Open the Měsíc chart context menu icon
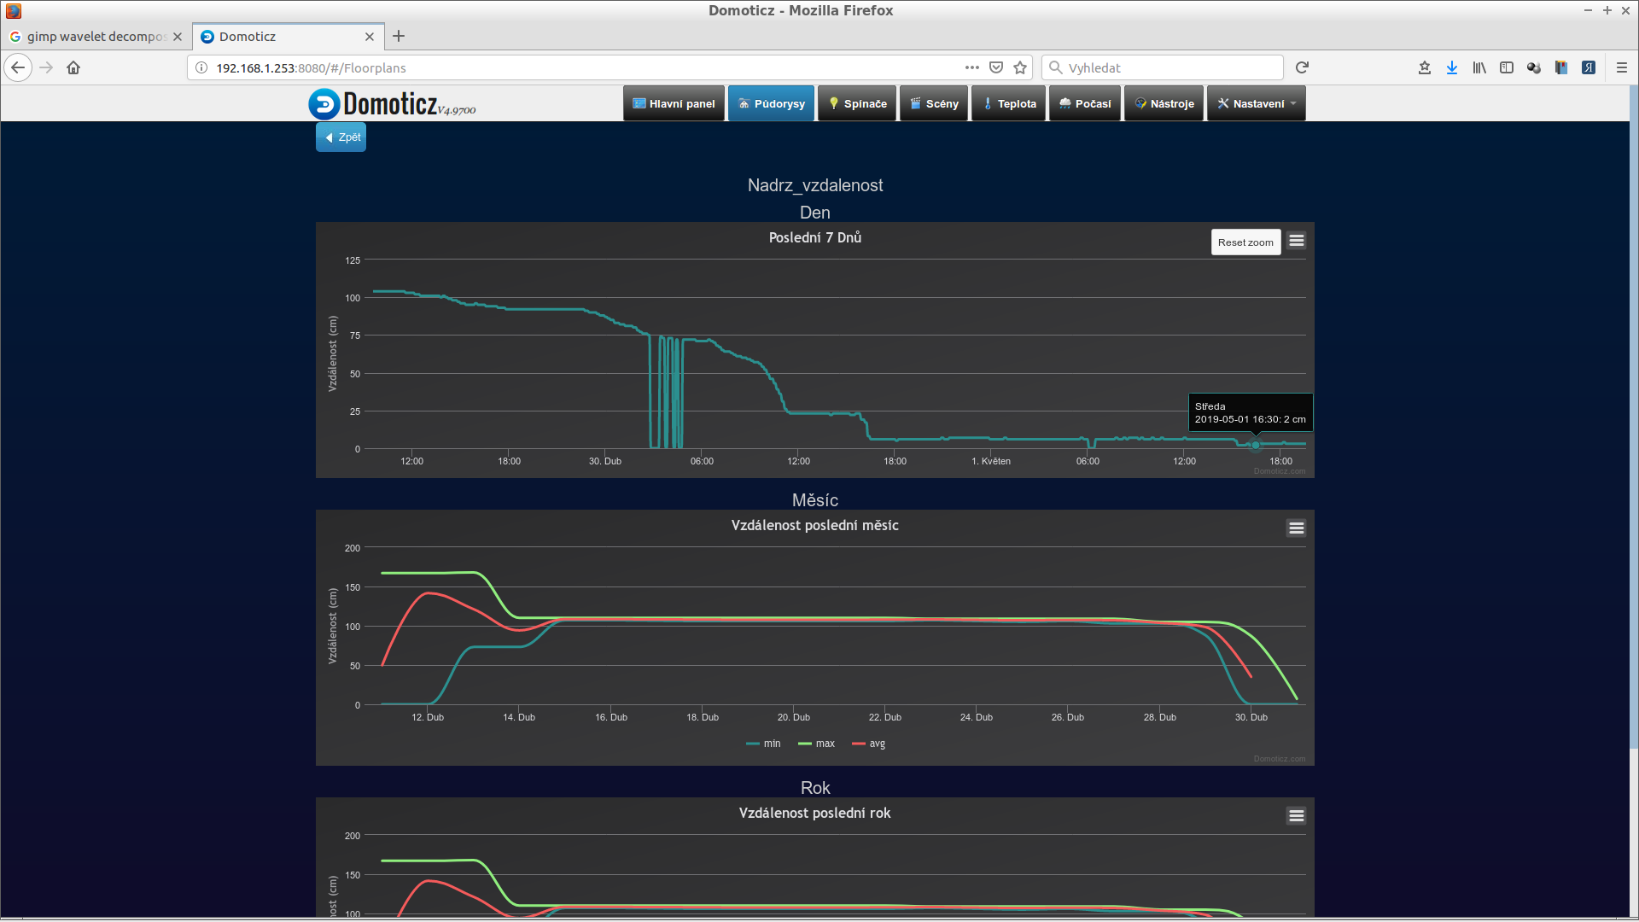1639x922 pixels. coord(1296,528)
